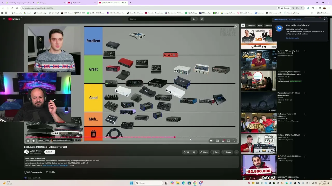Open options for Epic Funny Prank video
This screenshot has height=186, width=332.
tap(305, 72)
